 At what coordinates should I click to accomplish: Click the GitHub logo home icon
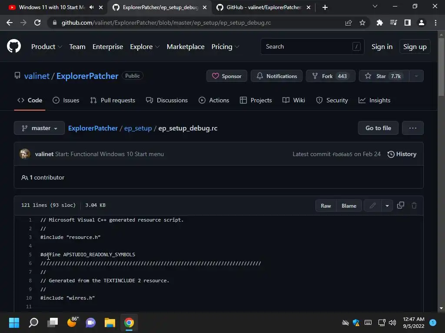[x=14, y=46]
